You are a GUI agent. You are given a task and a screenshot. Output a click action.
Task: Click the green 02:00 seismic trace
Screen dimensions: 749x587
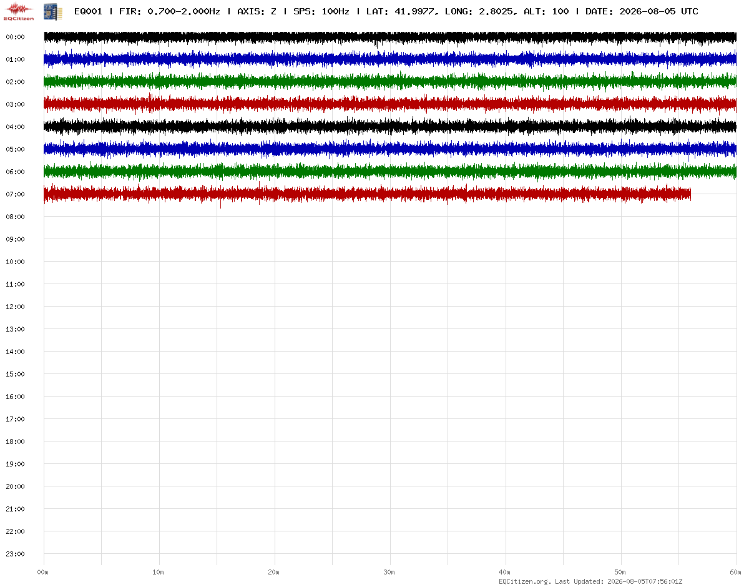(x=390, y=82)
